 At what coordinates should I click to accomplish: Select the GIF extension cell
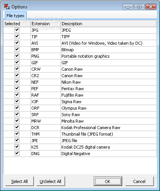46,63
